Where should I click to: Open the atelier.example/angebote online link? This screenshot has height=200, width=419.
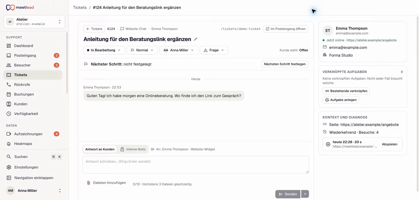coord(372,40)
